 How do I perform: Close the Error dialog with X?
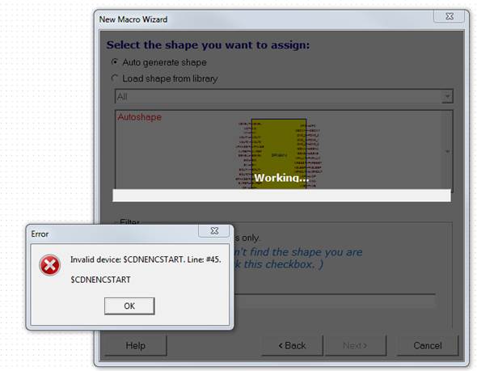214,231
